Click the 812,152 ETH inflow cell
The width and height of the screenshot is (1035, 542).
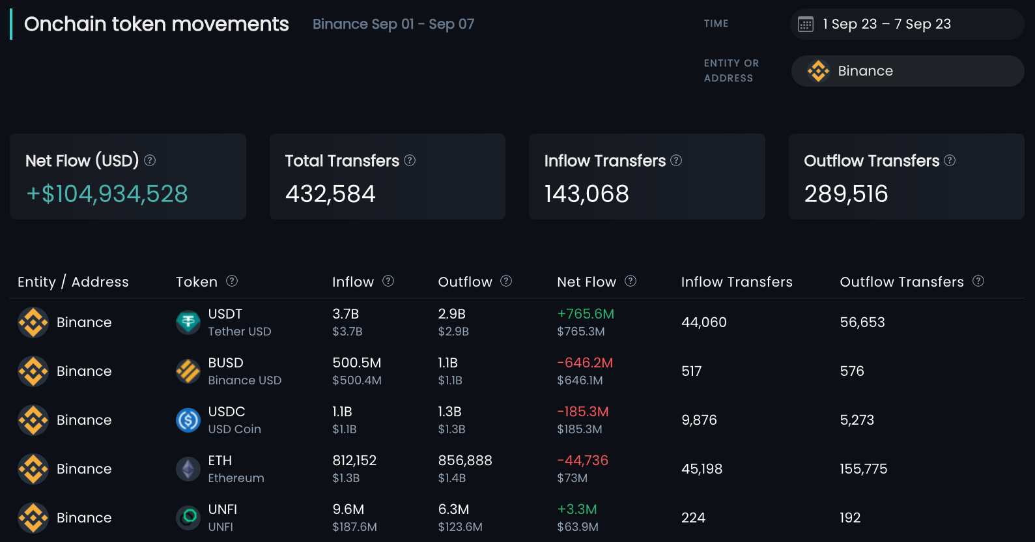[354, 461]
